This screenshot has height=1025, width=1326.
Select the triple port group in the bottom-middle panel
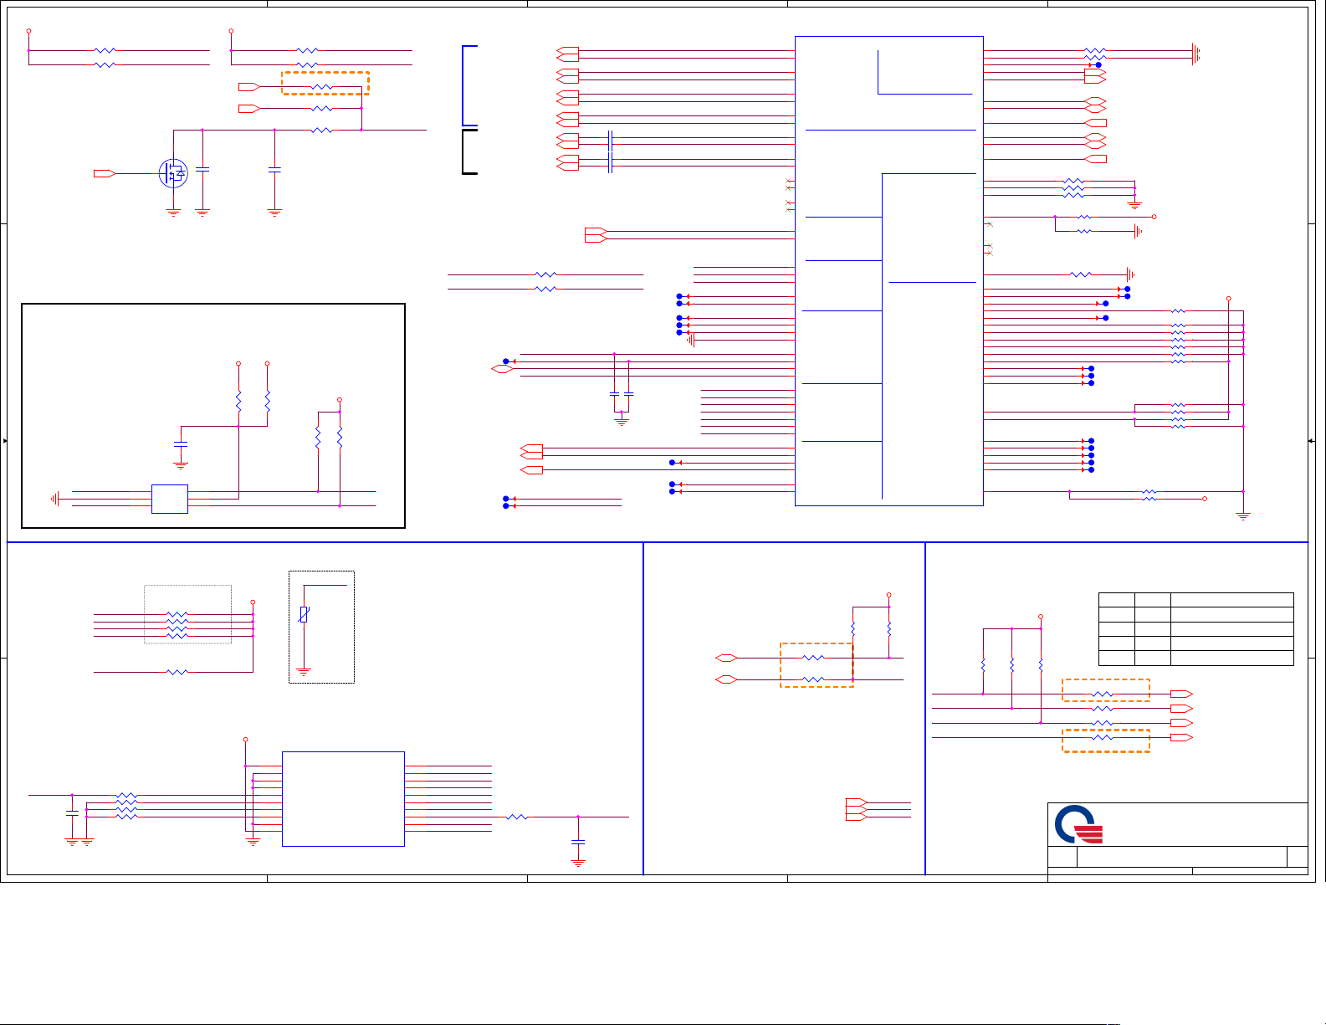(x=856, y=809)
